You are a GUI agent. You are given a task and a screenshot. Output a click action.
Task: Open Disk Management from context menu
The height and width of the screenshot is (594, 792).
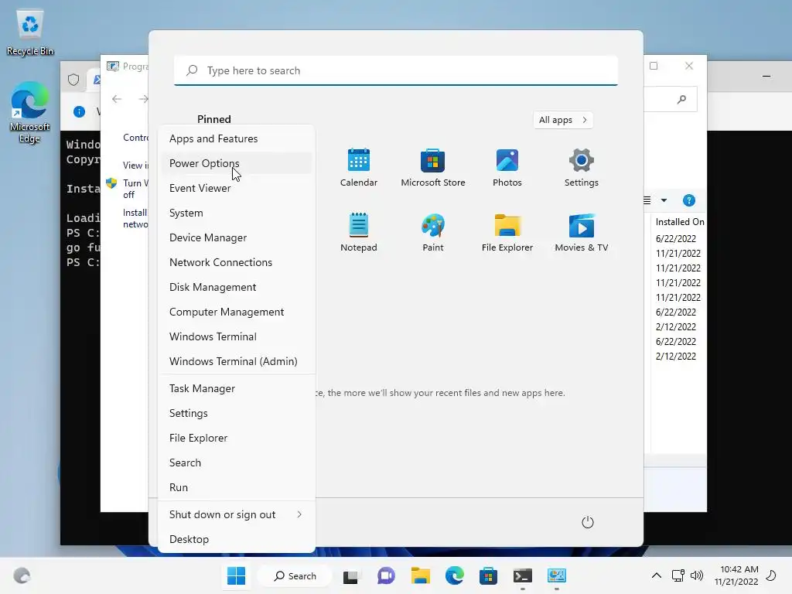pyautogui.click(x=236, y=288)
